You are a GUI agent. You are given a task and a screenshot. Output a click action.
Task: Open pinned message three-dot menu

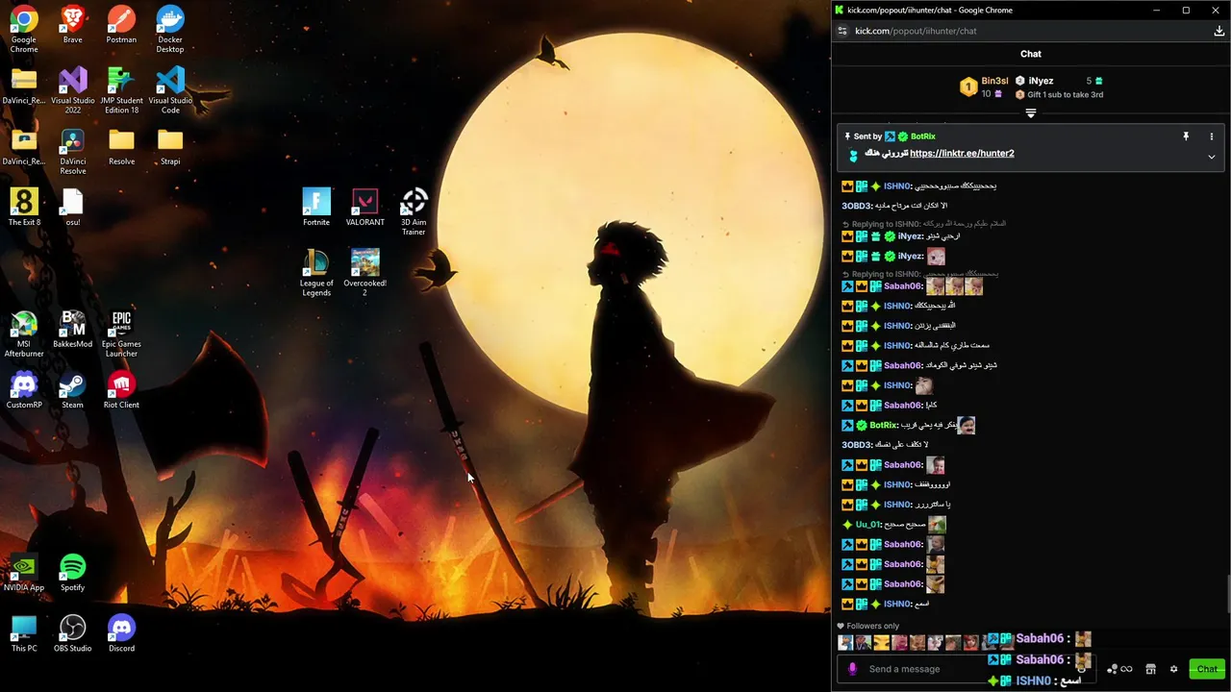(1211, 136)
